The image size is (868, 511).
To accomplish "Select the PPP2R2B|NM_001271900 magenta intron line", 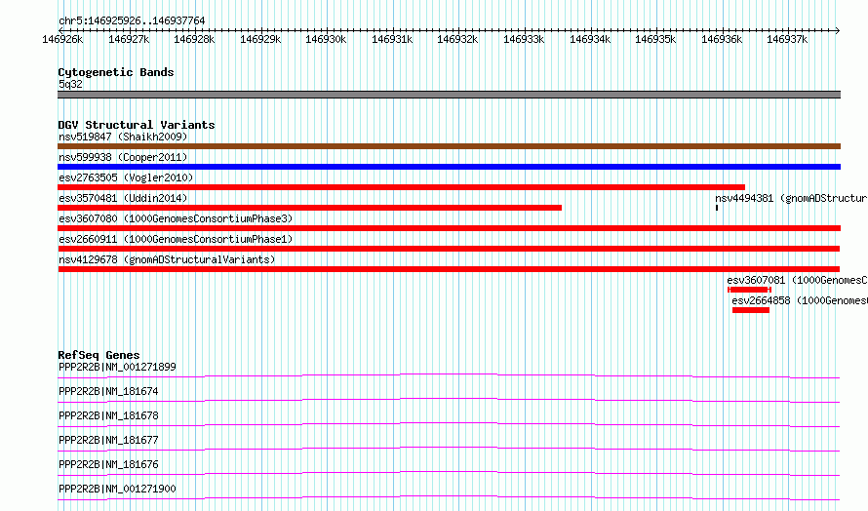I will click(449, 497).
